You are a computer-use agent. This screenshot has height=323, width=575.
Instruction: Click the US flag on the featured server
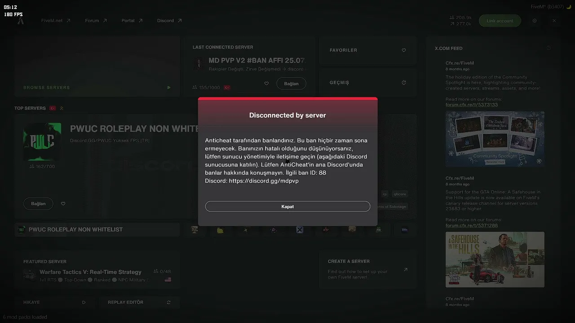pyautogui.click(x=168, y=279)
